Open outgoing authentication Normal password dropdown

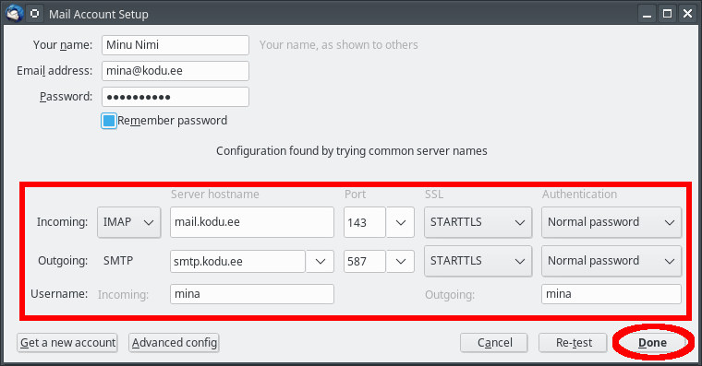pyautogui.click(x=611, y=261)
